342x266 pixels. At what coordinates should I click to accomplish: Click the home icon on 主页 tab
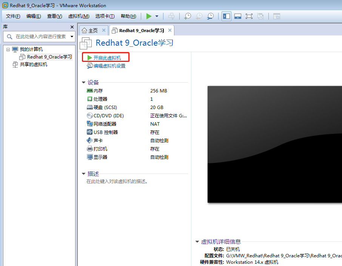tap(85, 31)
